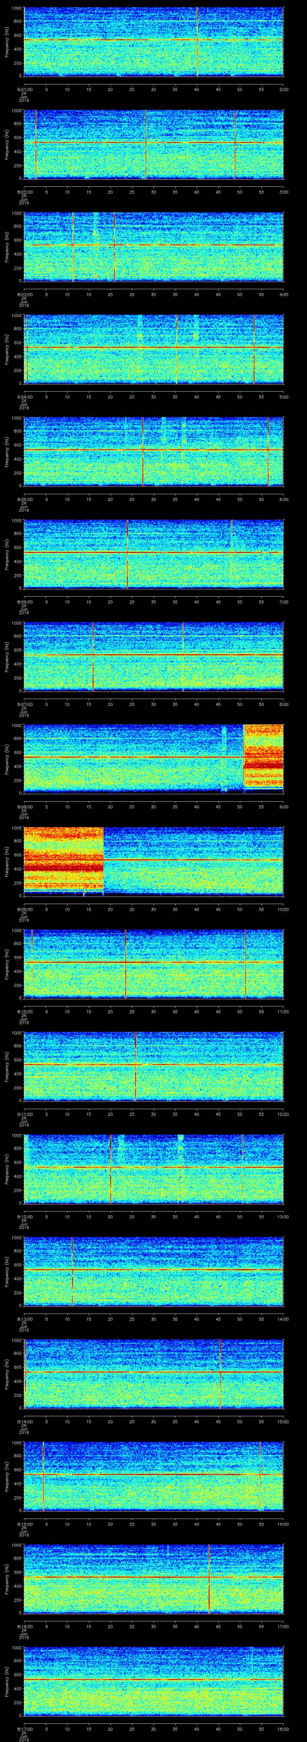Click the red transient near 28 seconds in 8:02:00 panel
307x1742 pixels.
146,145
